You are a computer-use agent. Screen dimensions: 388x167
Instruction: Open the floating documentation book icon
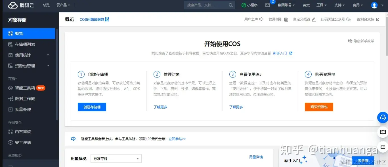pyautogui.click(x=383, y=132)
